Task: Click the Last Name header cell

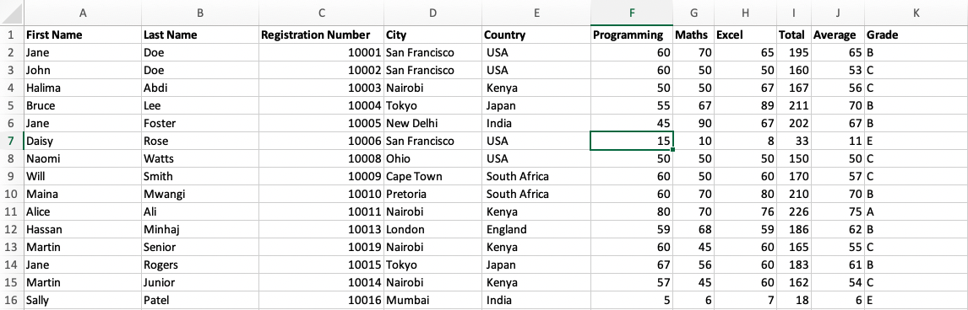Action: click(x=200, y=35)
